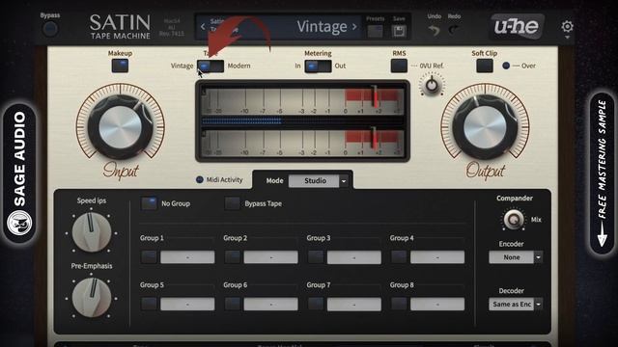
Task: Click the Sage Audio side banner
Action: (x=19, y=173)
